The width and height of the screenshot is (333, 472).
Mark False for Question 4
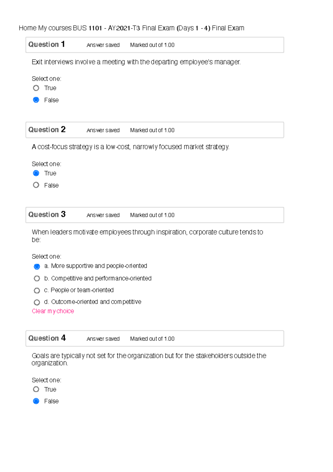[36, 401]
